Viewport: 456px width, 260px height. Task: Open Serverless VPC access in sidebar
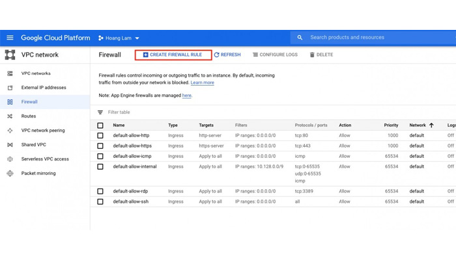45,159
